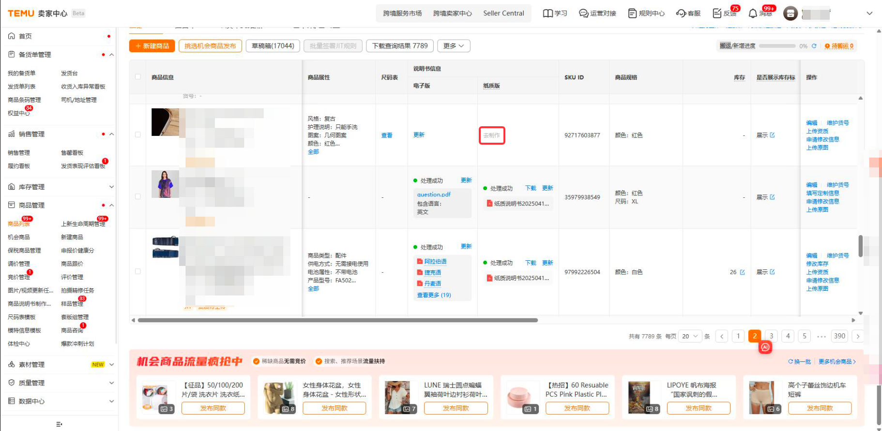Select the checkbox for the white belt product row
Image resolution: width=882 pixels, height=431 pixels.
click(x=138, y=272)
